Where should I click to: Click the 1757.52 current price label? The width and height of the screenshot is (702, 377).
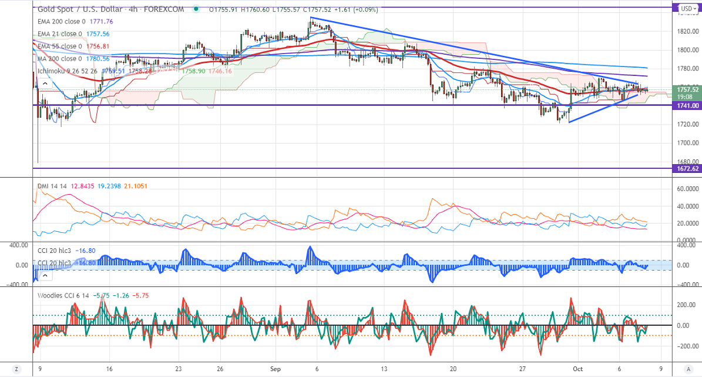click(687, 89)
